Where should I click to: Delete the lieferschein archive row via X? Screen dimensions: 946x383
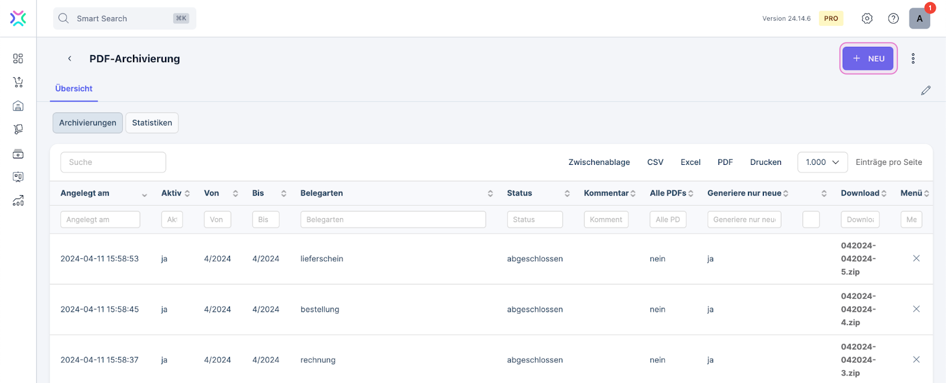[x=916, y=258]
